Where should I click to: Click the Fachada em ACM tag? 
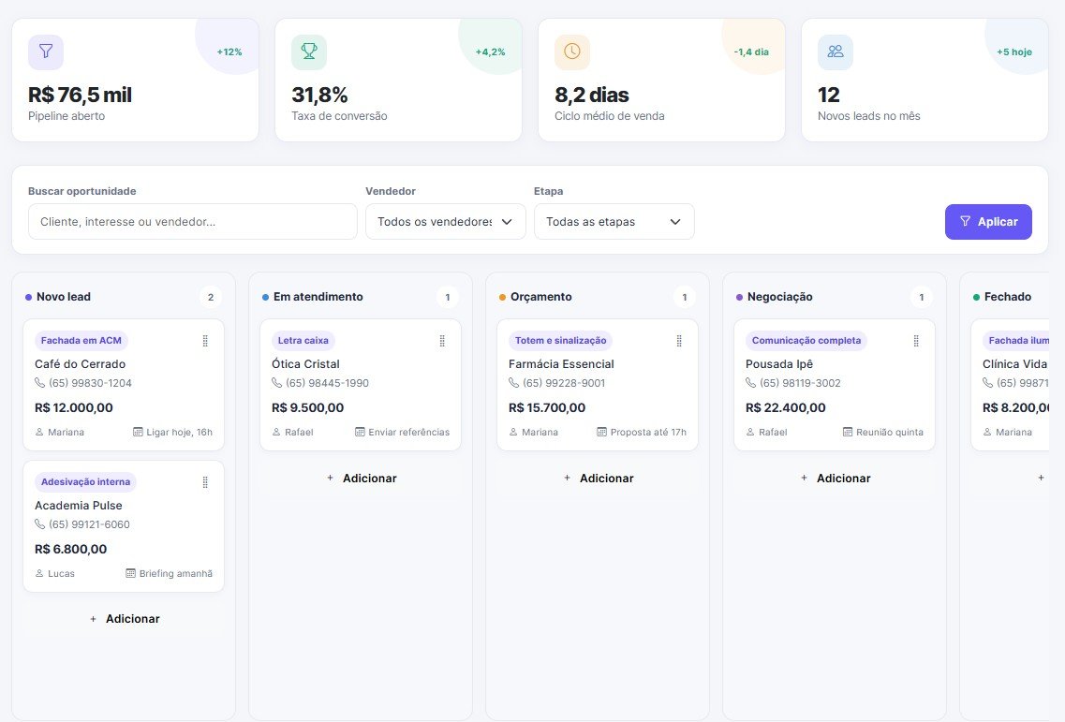click(81, 340)
